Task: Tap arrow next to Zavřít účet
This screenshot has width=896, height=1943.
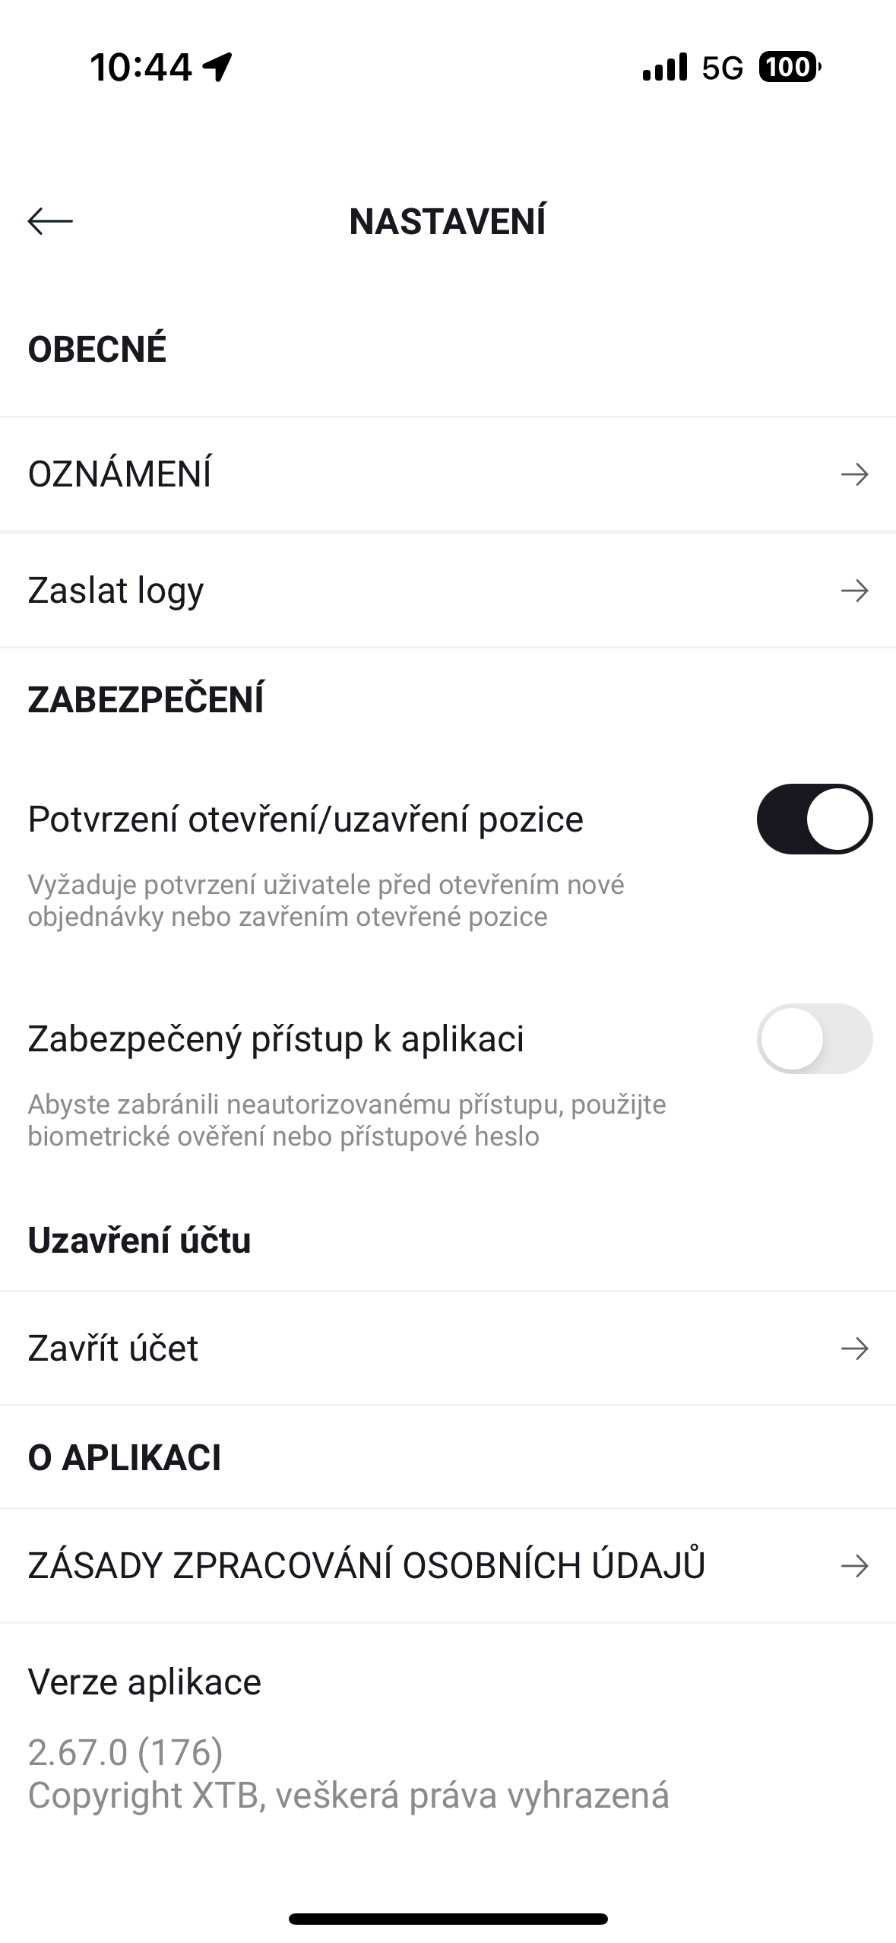Action: (x=854, y=1349)
